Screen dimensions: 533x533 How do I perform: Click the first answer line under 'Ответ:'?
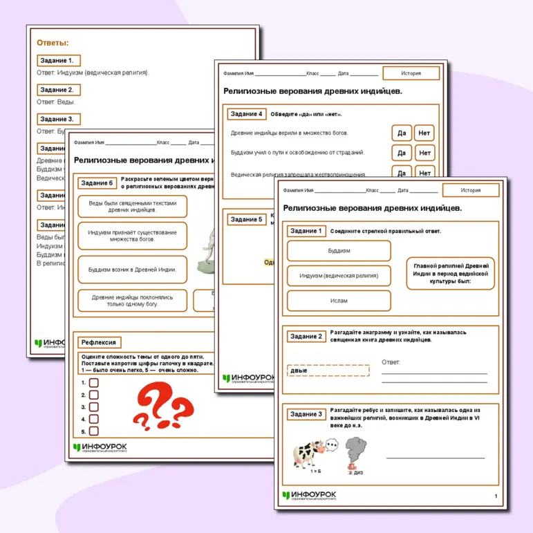(x=434, y=373)
